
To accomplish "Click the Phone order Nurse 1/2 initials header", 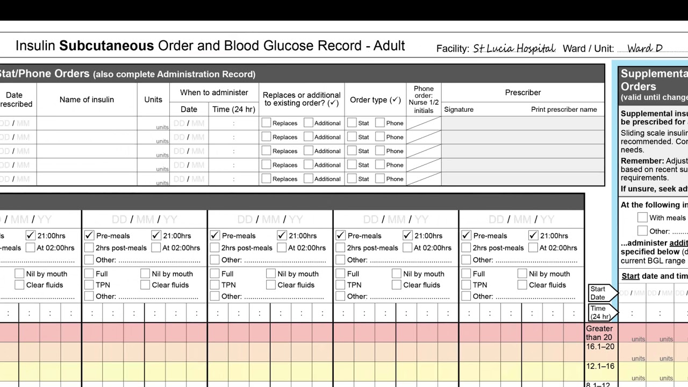I will [x=424, y=99].
